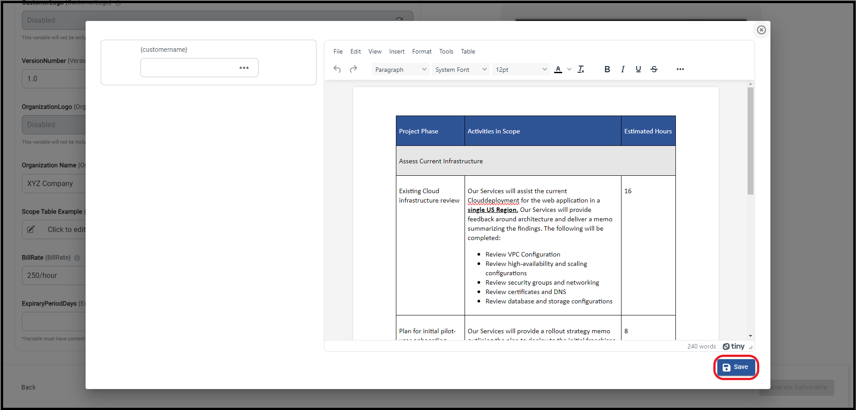856x410 pixels.
Task: Click the customername input field
Action: pyautogui.click(x=199, y=68)
